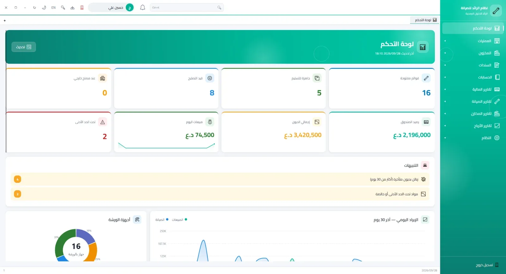506x274 pixels.
Task: Click the wrench icon beside تقارير الصيانة
Action: click(x=497, y=101)
